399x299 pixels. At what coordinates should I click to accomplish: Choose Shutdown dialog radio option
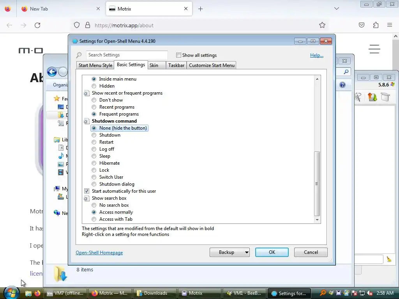[94, 184]
